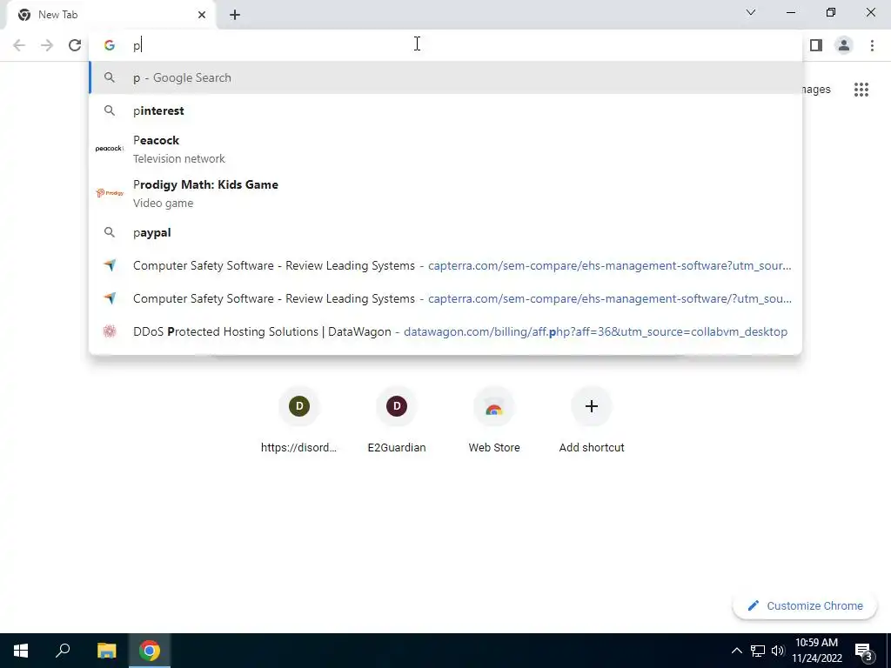Open the side panel icon
This screenshot has width=891, height=668.
pyautogui.click(x=816, y=45)
